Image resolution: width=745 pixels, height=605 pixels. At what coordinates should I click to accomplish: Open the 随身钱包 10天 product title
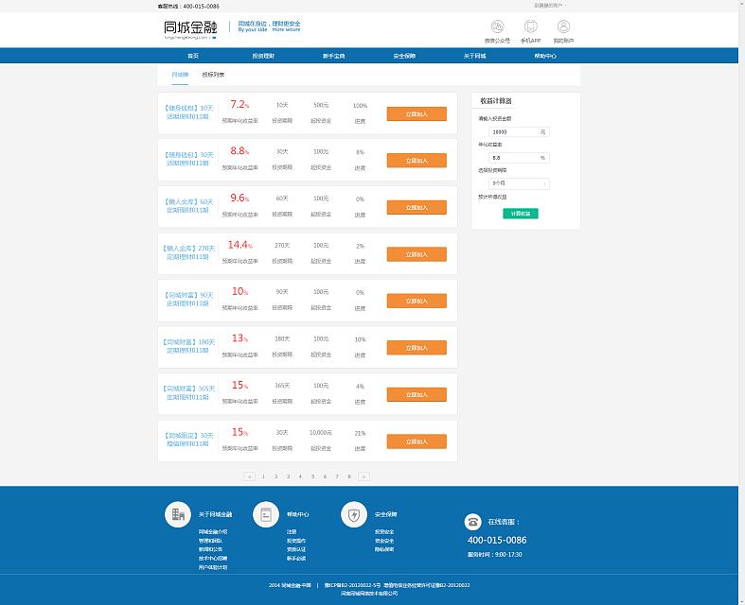[x=188, y=112]
